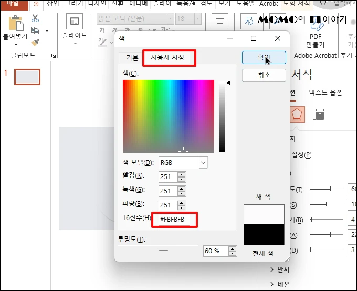Select the Effects pentagon icon

(x=297, y=114)
